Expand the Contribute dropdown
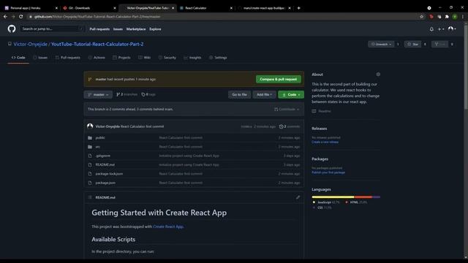 (287, 109)
